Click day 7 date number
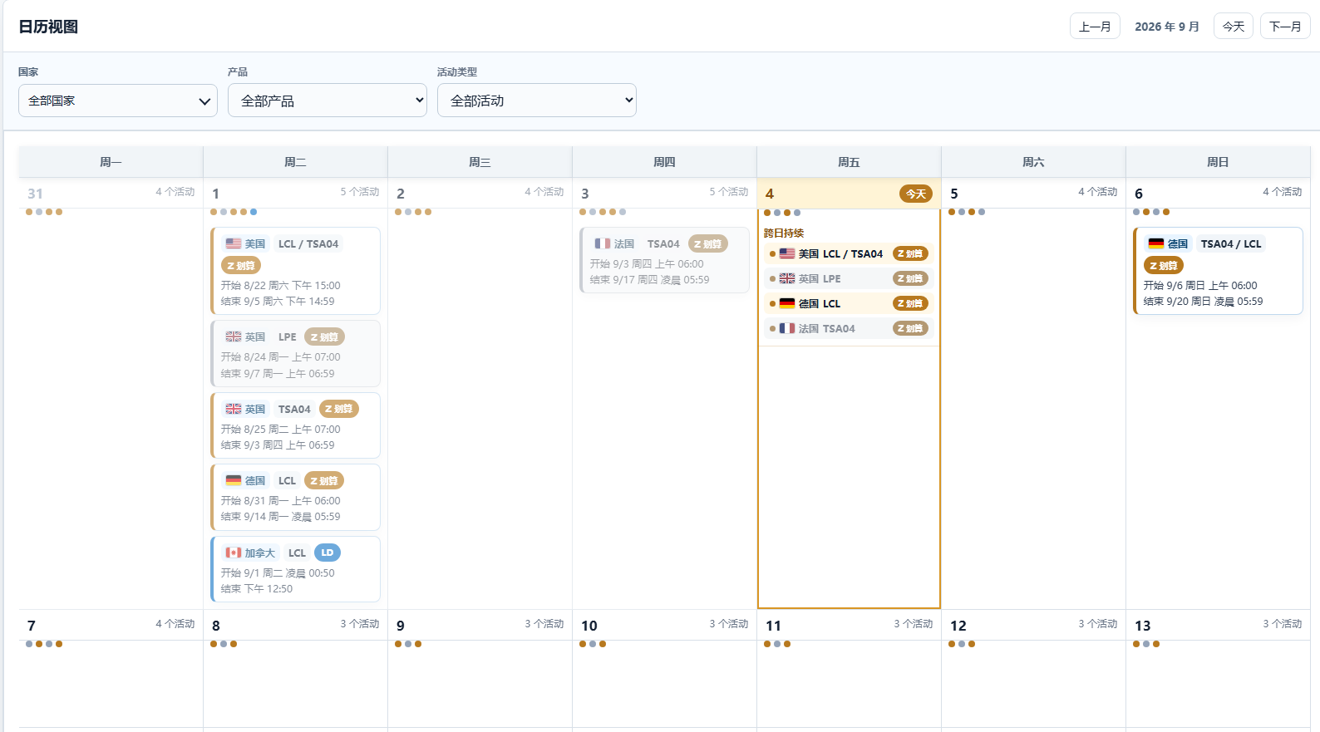The image size is (1320, 732). click(x=32, y=626)
